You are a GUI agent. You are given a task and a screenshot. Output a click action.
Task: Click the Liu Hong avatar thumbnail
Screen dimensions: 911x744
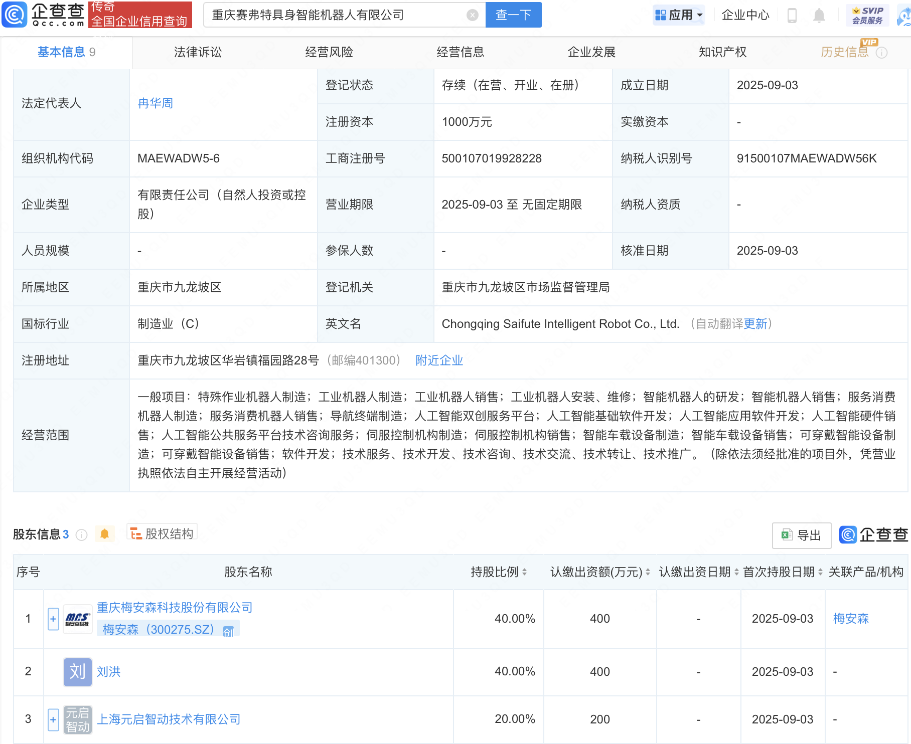77,672
